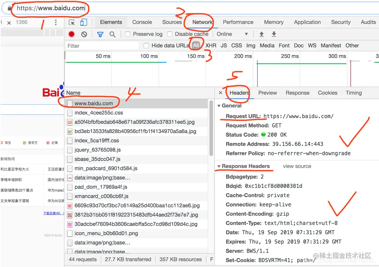Toggle the filter funnel icon
Image resolution: width=379 pixels, height=267 pixels.
pyautogui.click(x=100, y=34)
